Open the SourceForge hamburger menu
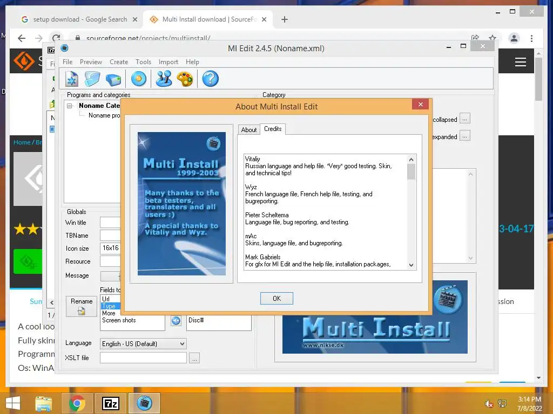Image resolution: width=553 pixels, height=414 pixels. click(520, 62)
